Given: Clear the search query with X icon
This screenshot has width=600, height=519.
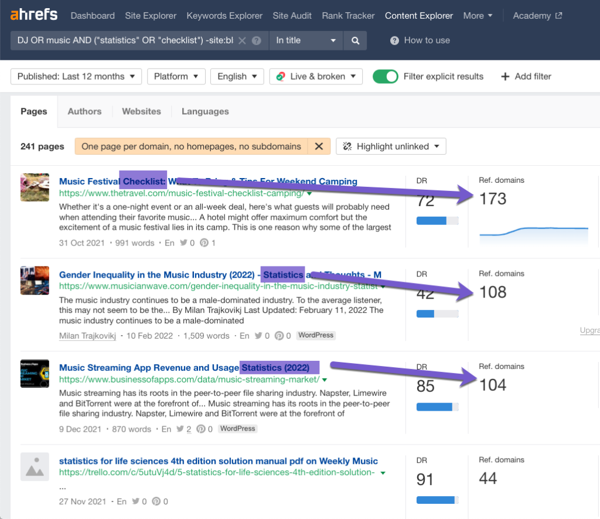Looking at the screenshot, I should click(243, 40).
